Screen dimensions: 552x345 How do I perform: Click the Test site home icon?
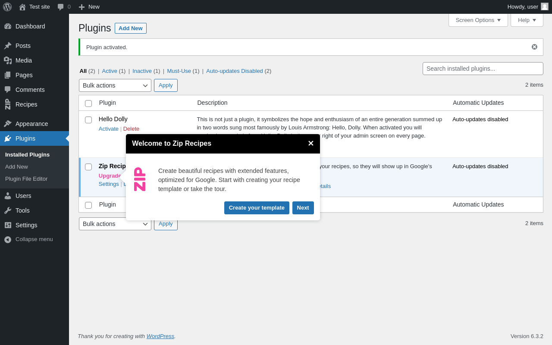(22, 7)
